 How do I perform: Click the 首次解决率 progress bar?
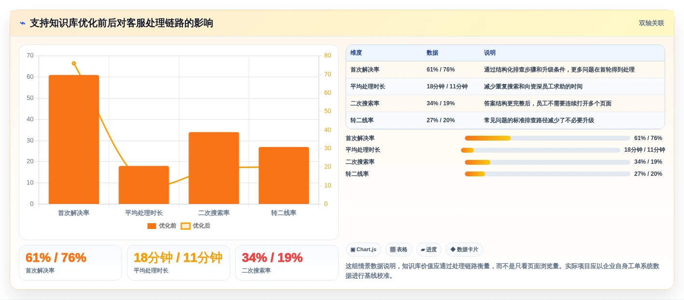[x=547, y=138]
